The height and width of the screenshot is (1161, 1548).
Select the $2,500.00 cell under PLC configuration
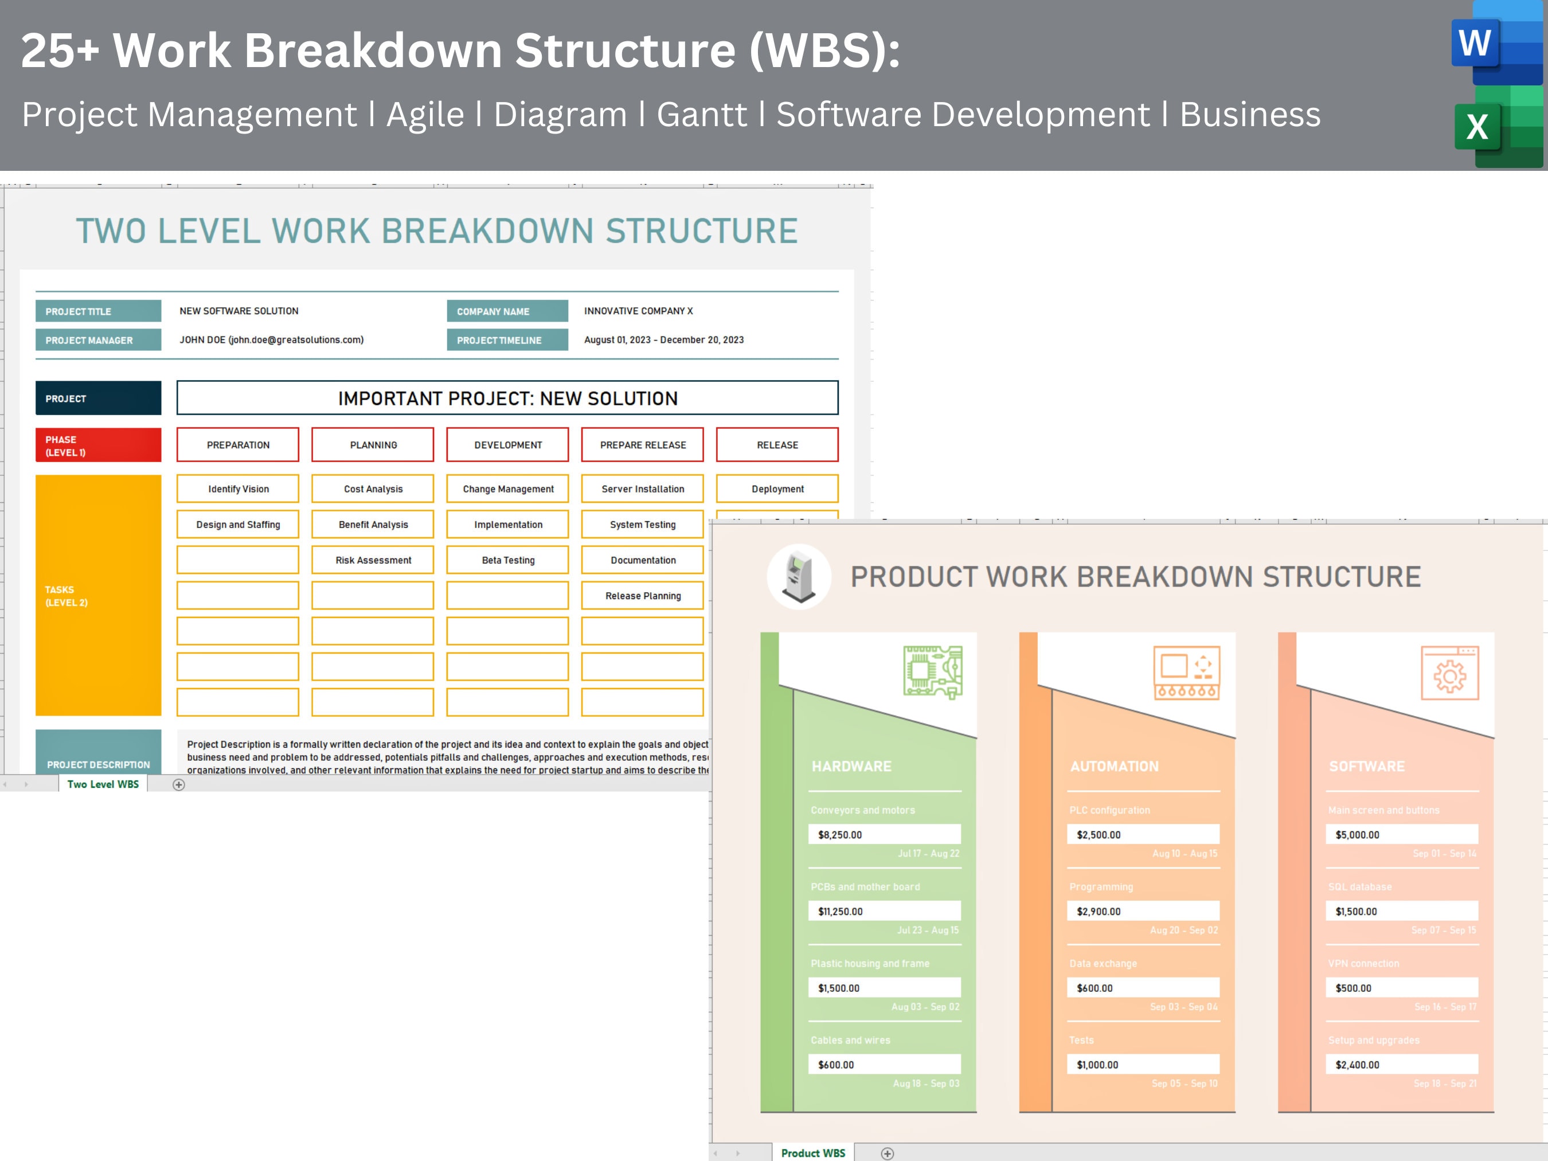point(1143,834)
